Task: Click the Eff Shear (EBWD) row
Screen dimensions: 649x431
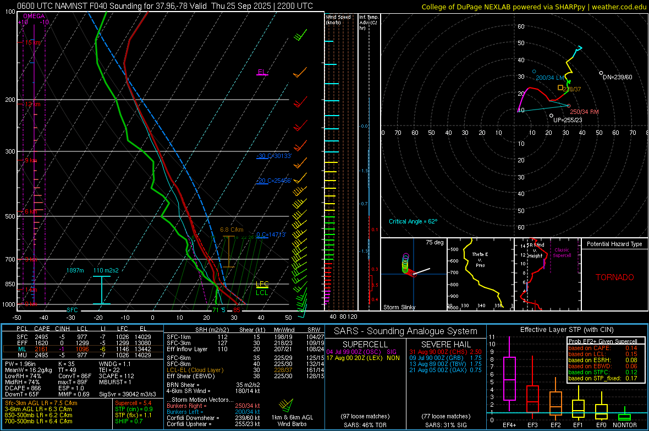Action: point(245,376)
